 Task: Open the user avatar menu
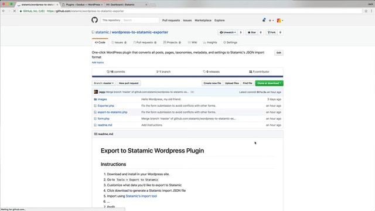(280, 21)
